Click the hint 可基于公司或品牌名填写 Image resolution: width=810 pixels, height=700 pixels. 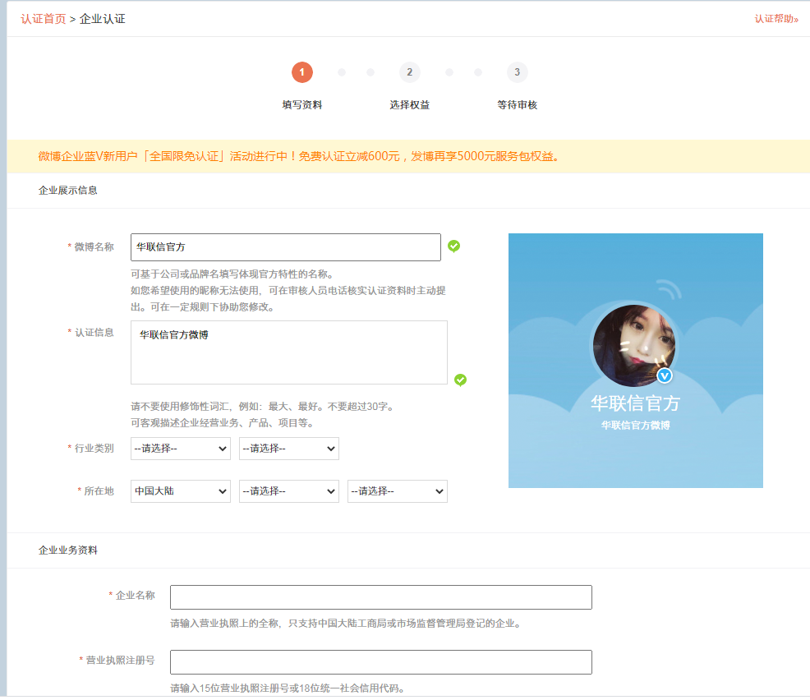(232, 274)
